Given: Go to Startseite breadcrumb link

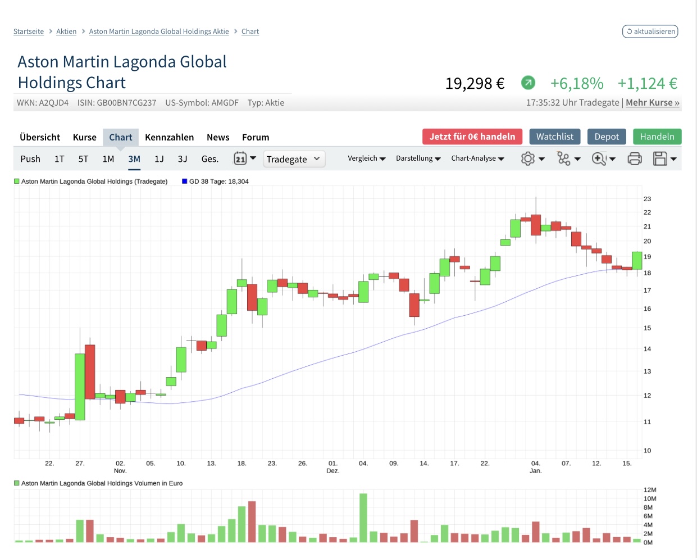Looking at the screenshot, I should (x=29, y=31).
